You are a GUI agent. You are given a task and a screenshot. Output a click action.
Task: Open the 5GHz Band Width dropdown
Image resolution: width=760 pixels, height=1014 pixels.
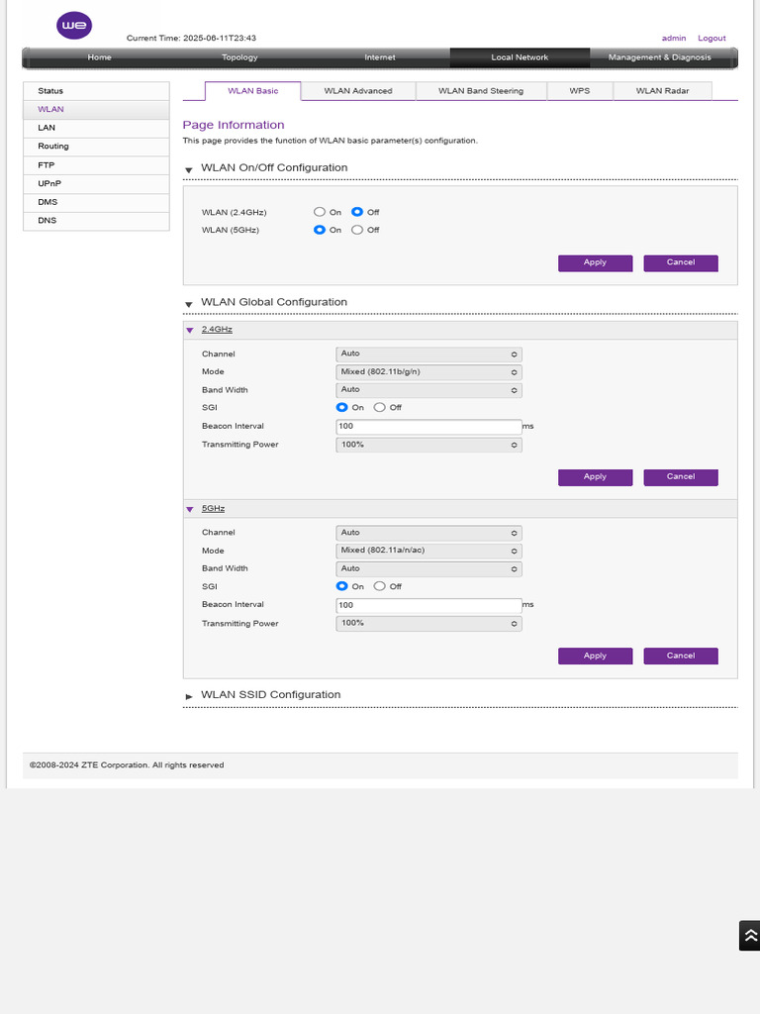[428, 568]
